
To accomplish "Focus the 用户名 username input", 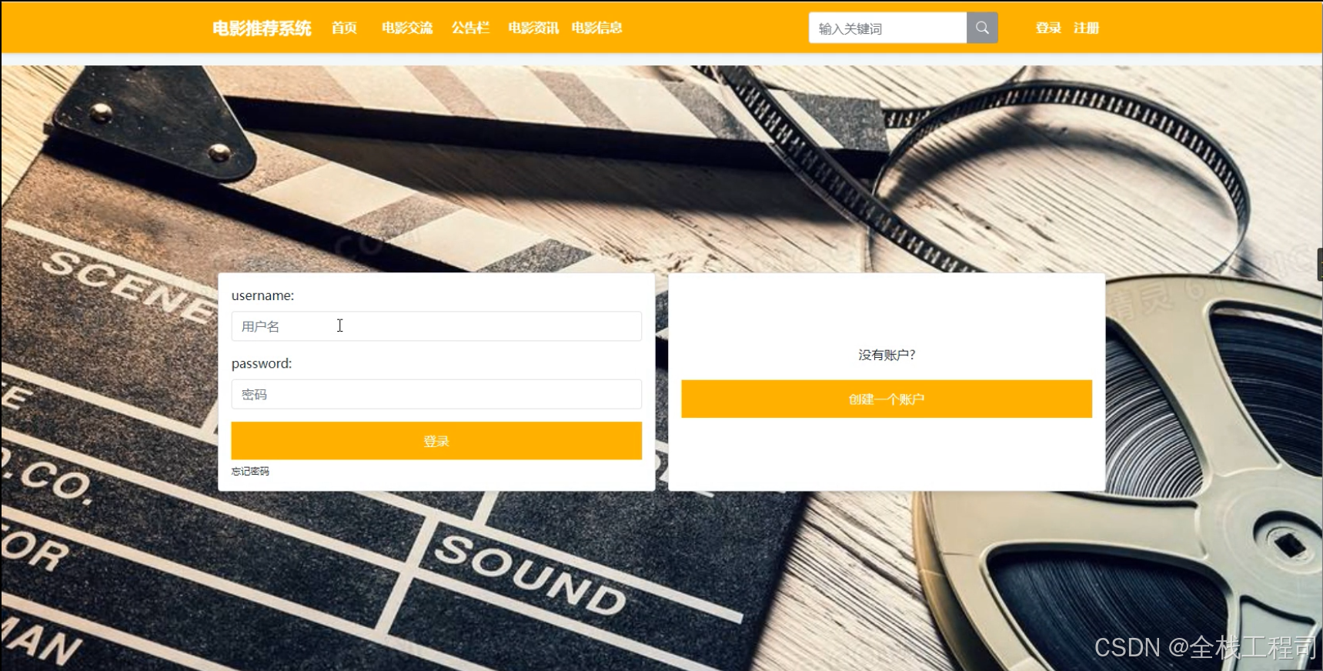I will pyautogui.click(x=436, y=326).
